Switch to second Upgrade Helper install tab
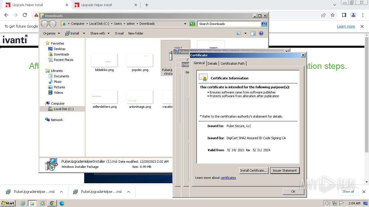Viewport: 369px width, 207px height. (x=105, y=5)
